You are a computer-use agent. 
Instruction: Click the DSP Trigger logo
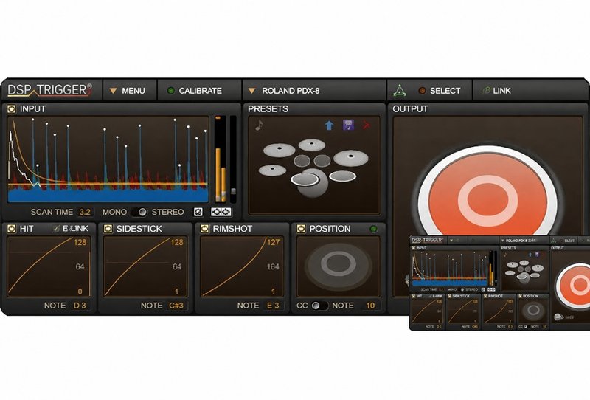coord(49,90)
